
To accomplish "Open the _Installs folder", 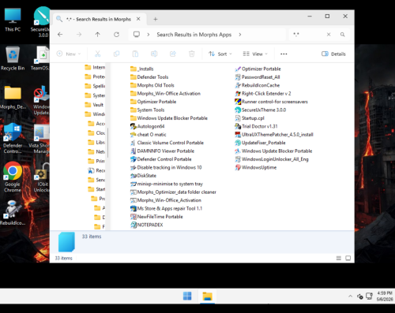I will point(142,69).
